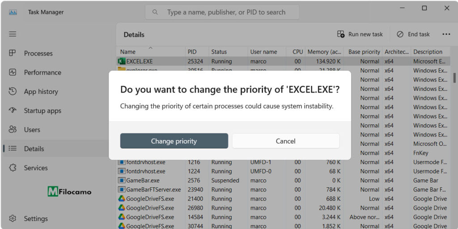Sort by User name column header
The height and width of the screenshot is (229, 458).
(267, 52)
